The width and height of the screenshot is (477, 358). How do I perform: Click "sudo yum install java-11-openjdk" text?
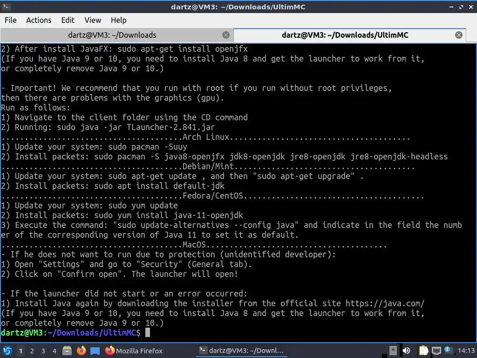tap(169, 215)
